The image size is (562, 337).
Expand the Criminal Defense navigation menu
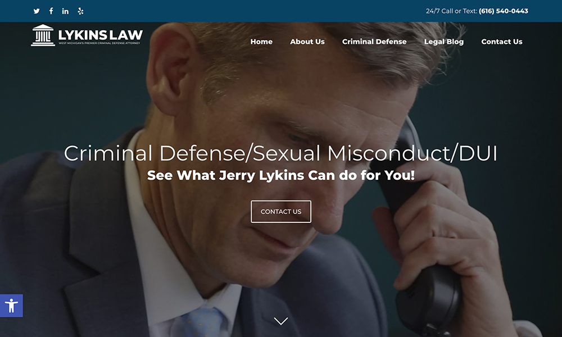click(374, 42)
